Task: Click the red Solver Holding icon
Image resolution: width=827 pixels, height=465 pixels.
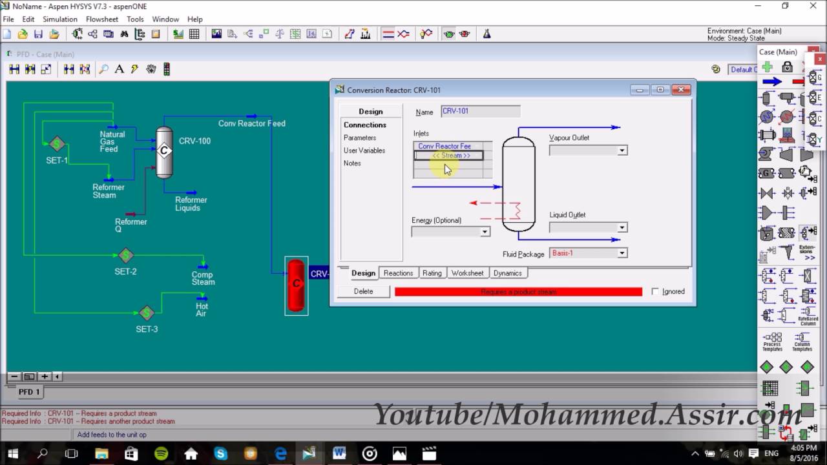Action: (465, 34)
